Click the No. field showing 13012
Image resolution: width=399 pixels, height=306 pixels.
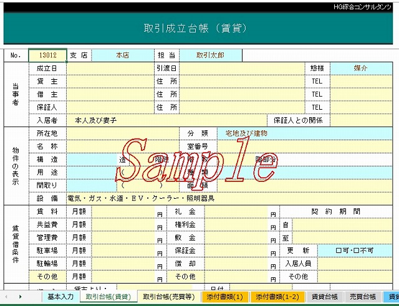47,55
